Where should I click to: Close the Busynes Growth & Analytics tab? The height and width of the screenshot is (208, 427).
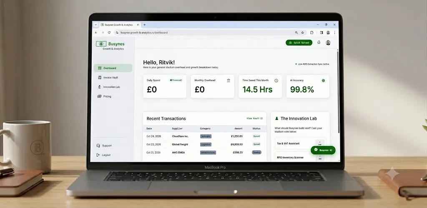138,25
